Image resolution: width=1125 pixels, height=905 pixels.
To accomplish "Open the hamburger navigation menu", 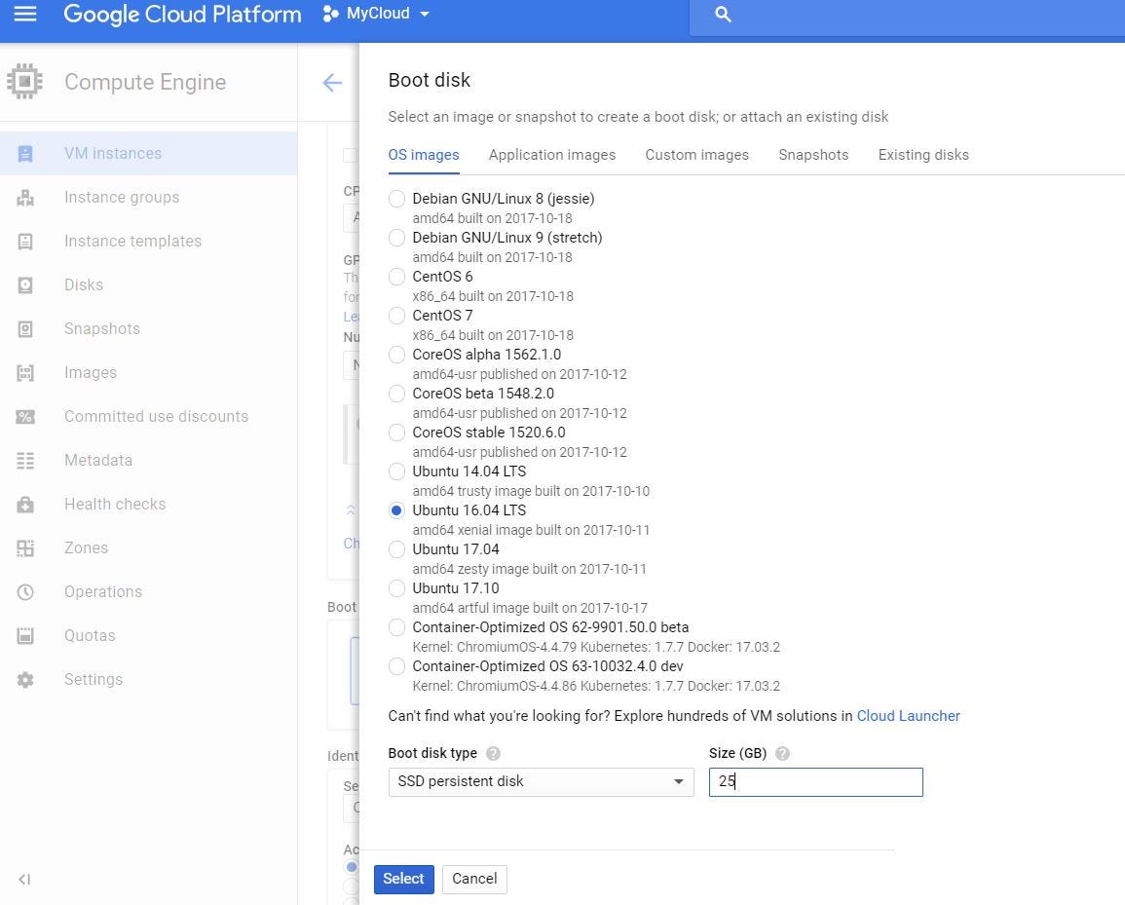I will pos(25,15).
